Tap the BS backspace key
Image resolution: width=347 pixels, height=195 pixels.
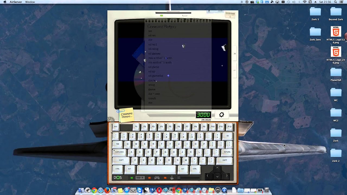click(x=228, y=136)
